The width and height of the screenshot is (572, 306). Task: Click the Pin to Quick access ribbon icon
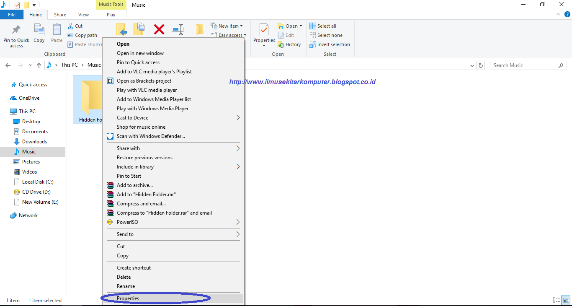[x=16, y=30]
